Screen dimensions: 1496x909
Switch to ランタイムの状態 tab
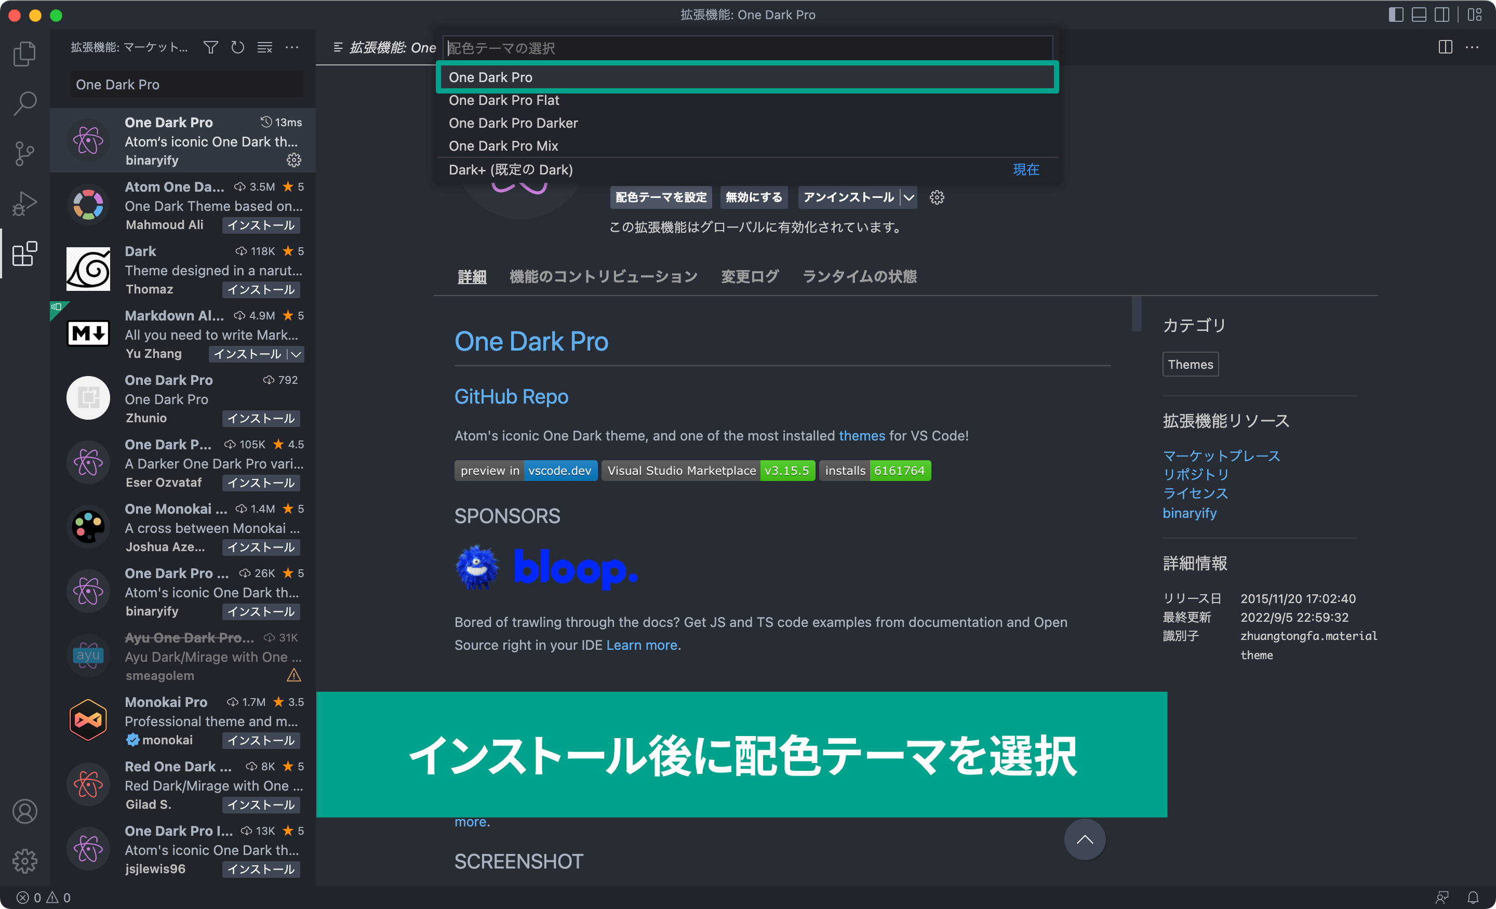[859, 276]
